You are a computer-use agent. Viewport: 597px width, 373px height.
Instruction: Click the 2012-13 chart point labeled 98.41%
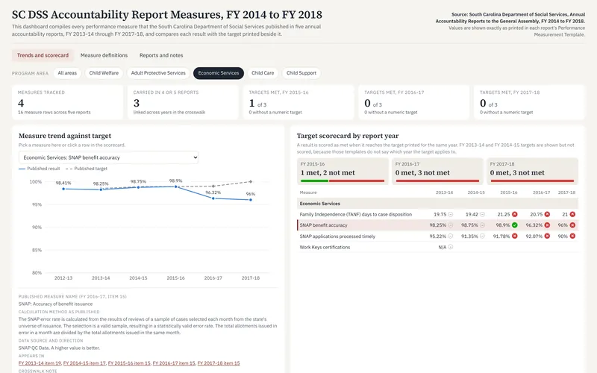point(63,189)
